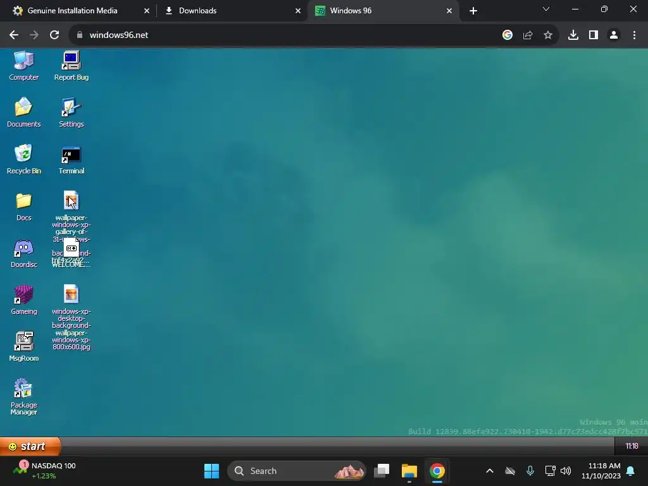Click the Windows 96 start button

pos(30,446)
